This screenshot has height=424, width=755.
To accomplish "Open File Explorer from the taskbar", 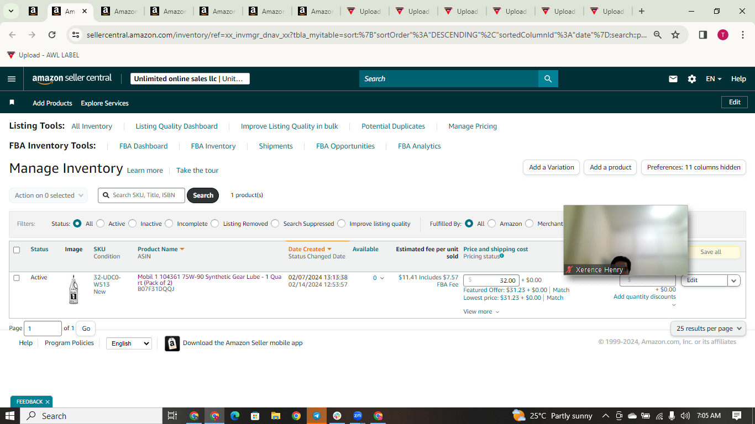I will [x=275, y=416].
